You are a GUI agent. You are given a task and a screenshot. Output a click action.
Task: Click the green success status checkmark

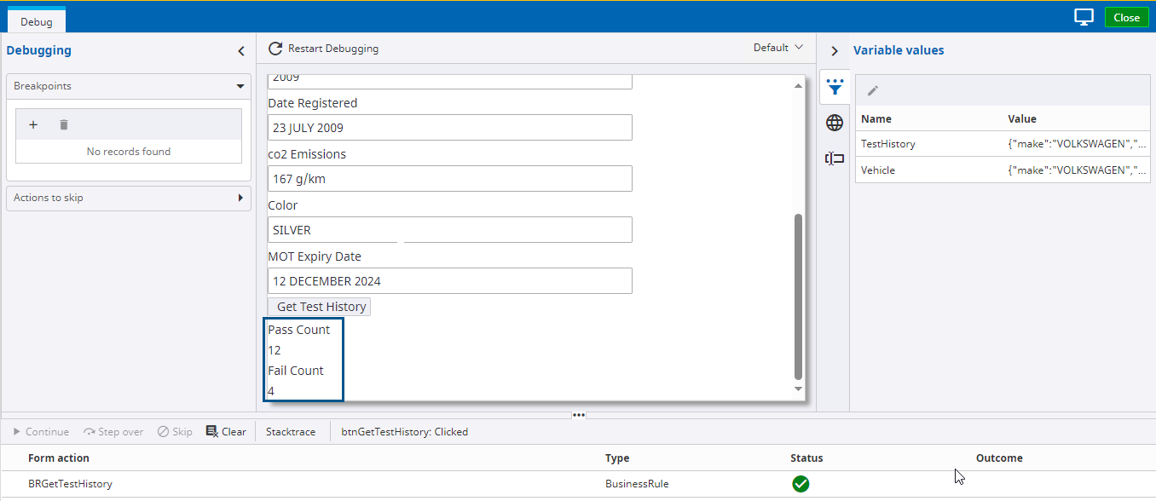[801, 484]
